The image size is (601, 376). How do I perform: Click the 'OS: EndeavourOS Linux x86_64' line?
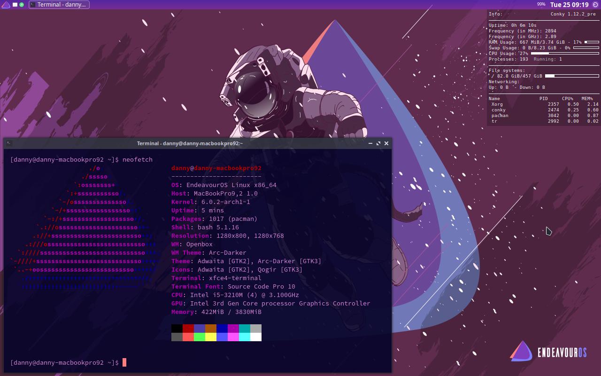(224, 185)
